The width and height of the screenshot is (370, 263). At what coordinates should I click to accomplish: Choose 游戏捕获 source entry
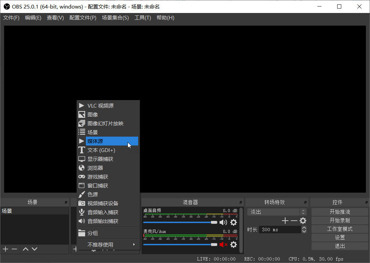pyautogui.click(x=108, y=177)
